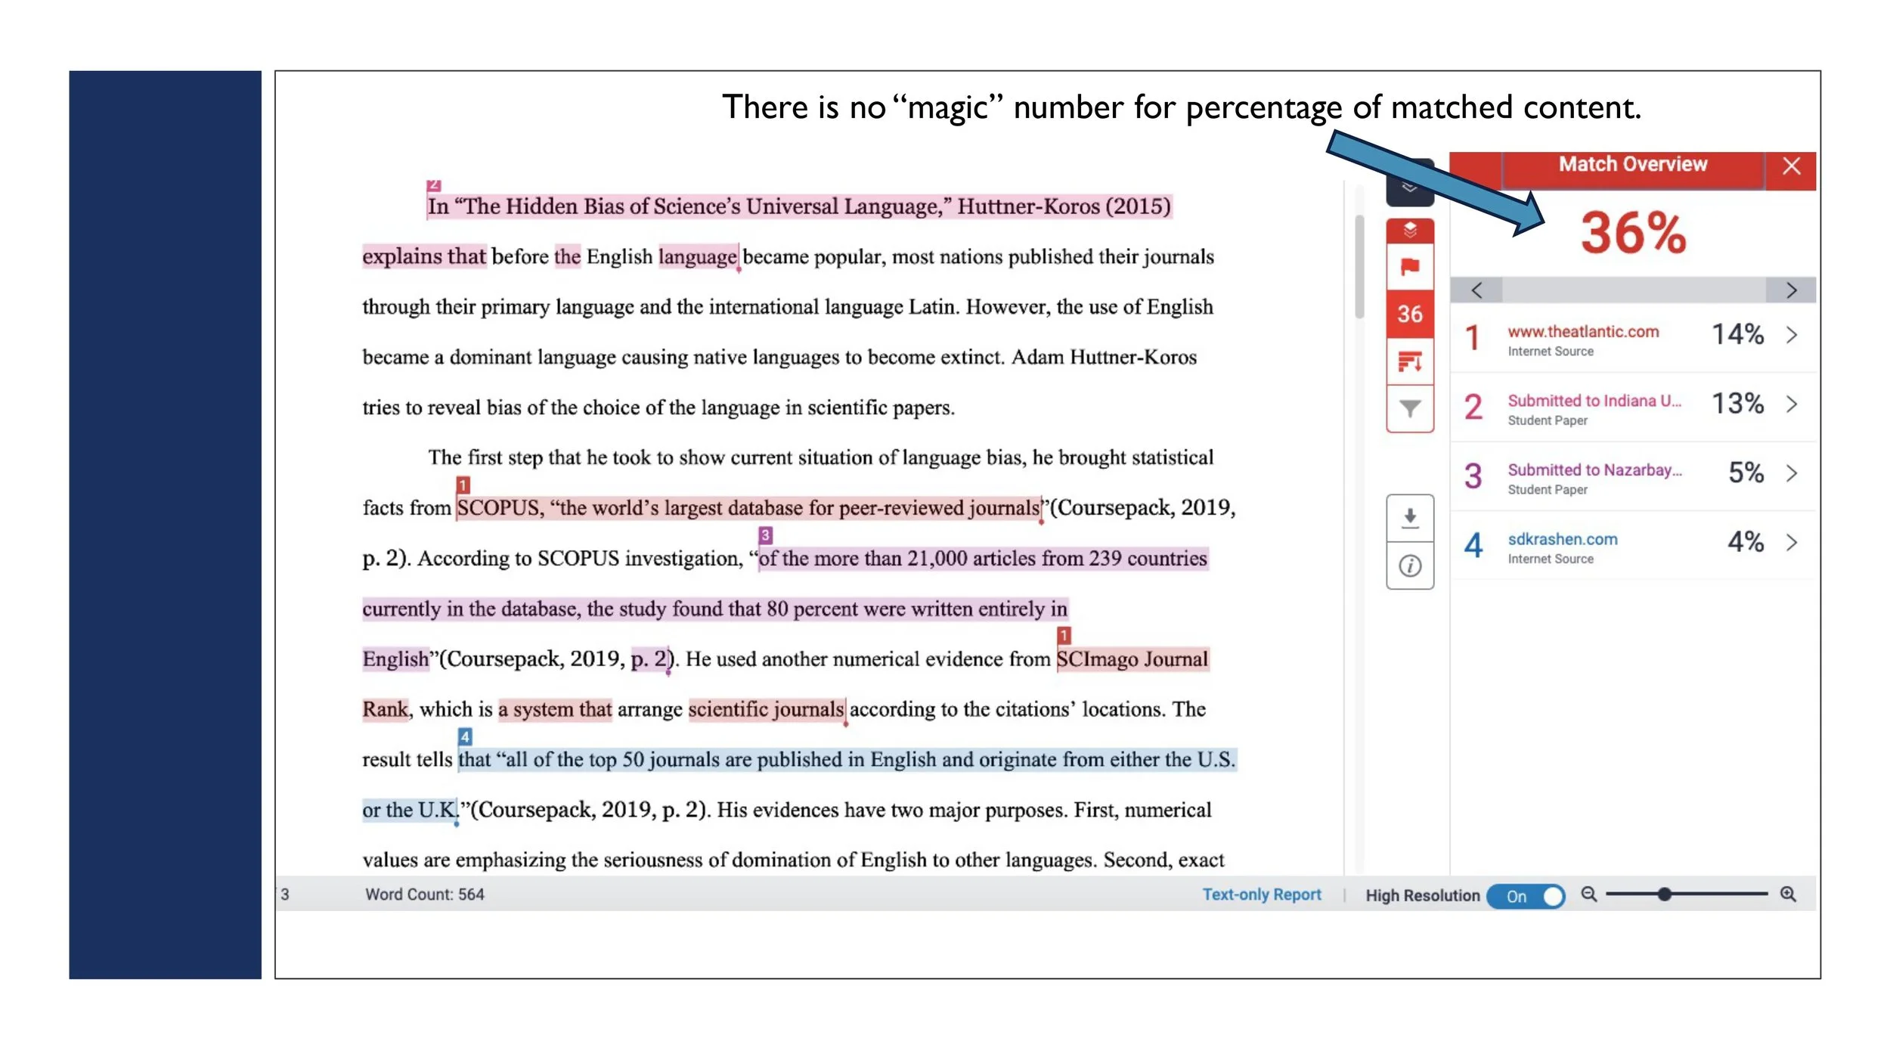Image resolution: width=1890 pixels, height=1063 pixels.
Task: Click the document vertical scrollbar thumb
Action: (1359, 266)
